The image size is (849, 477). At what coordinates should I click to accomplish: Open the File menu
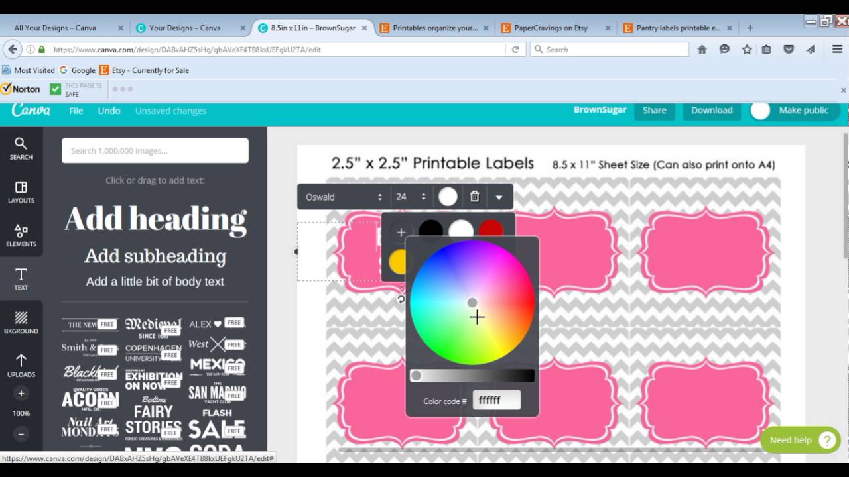(76, 111)
